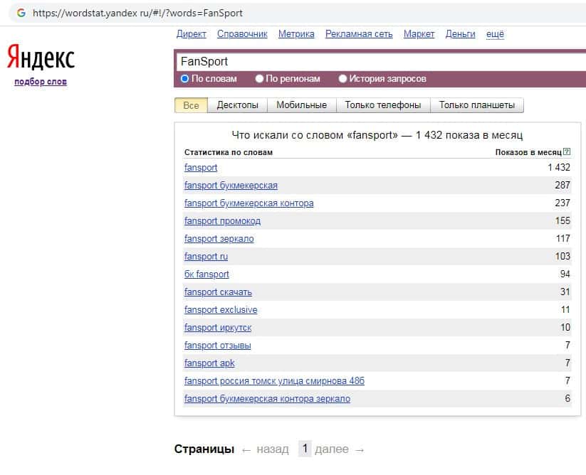Select the История запросов radio button
586x475 pixels.
coord(343,79)
